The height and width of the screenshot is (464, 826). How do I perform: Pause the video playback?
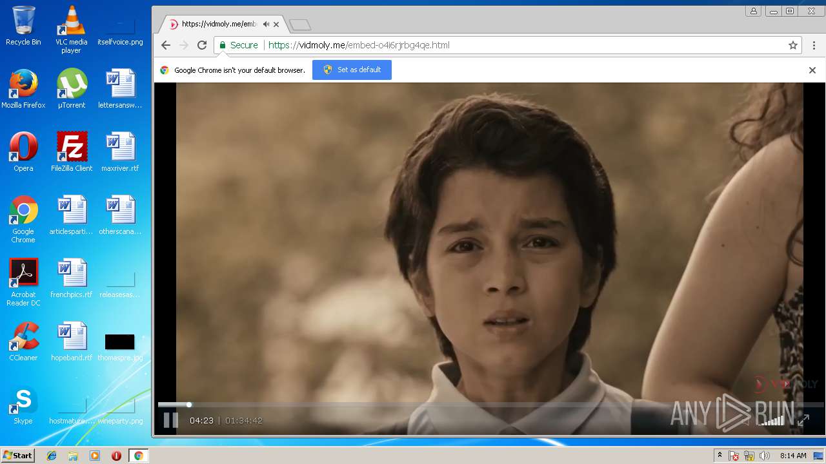(170, 420)
